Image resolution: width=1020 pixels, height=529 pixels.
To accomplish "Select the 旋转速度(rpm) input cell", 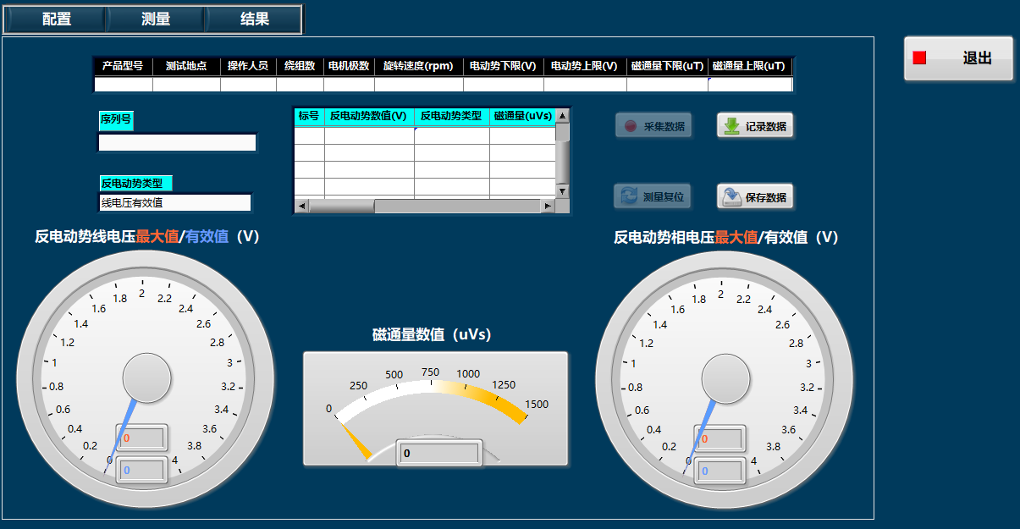I will point(418,84).
